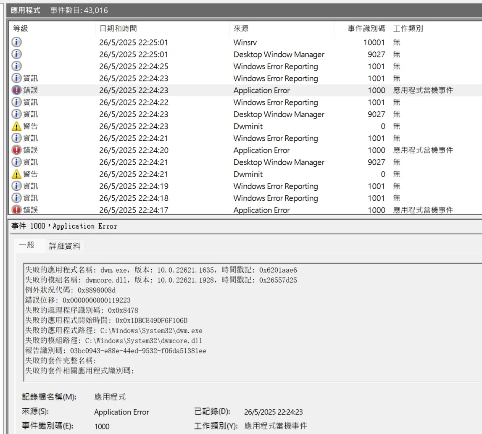Click the 工作類別(Y) value 應用程式當機事件
This screenshot has width=482, height=434.
click(275, 426)
